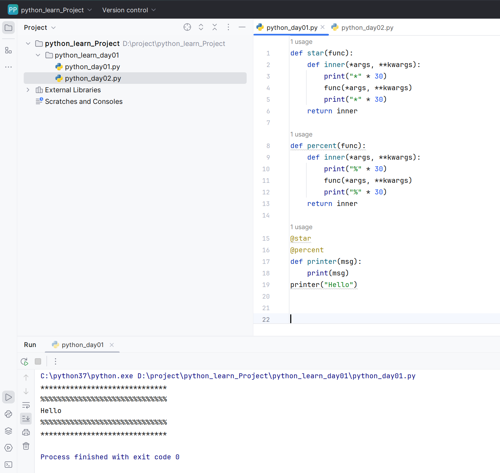This screenshot has height=473, width=500.
Task: Click '1 usage' hint above def star
Action: click(301, 42)
